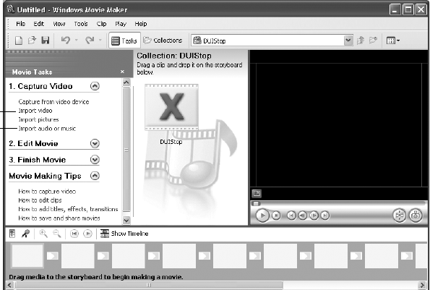Toggle the Tasks pane button
This screenshot has height=290, width=430.
[x=124, y=40]
